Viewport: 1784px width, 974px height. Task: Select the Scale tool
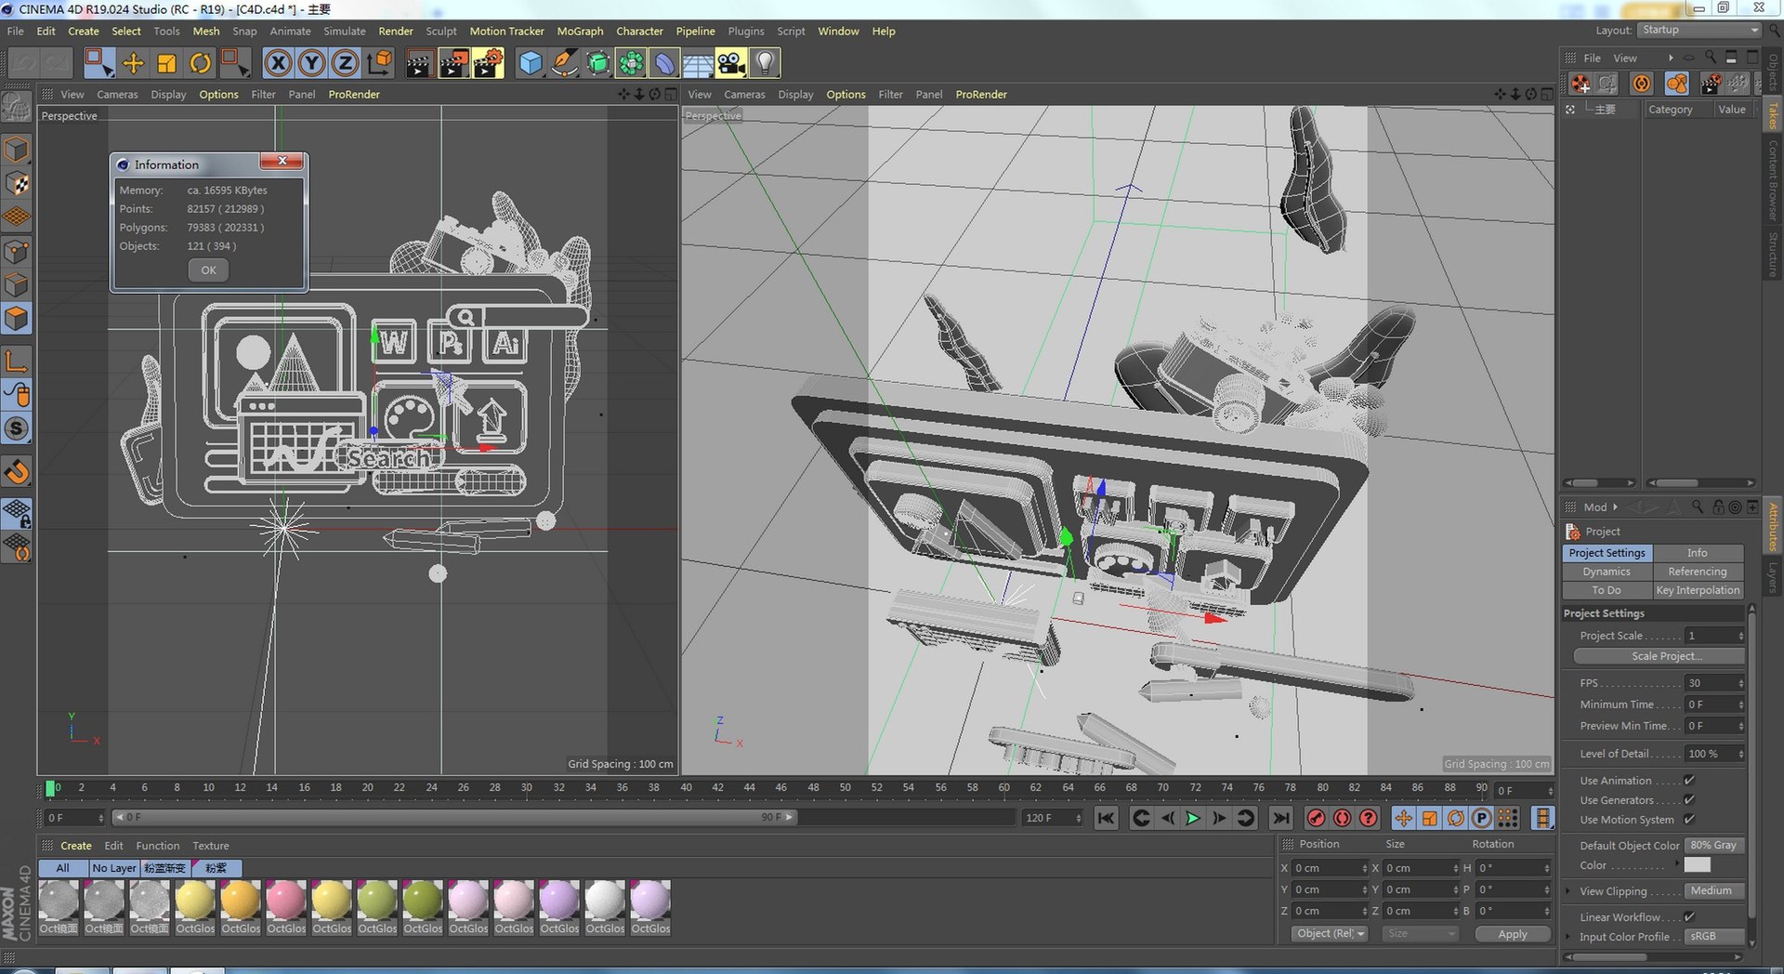point(166,63)
